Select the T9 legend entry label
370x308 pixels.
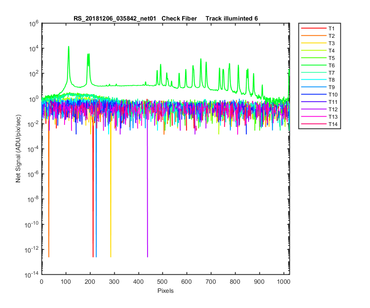[x=331, y=87]
